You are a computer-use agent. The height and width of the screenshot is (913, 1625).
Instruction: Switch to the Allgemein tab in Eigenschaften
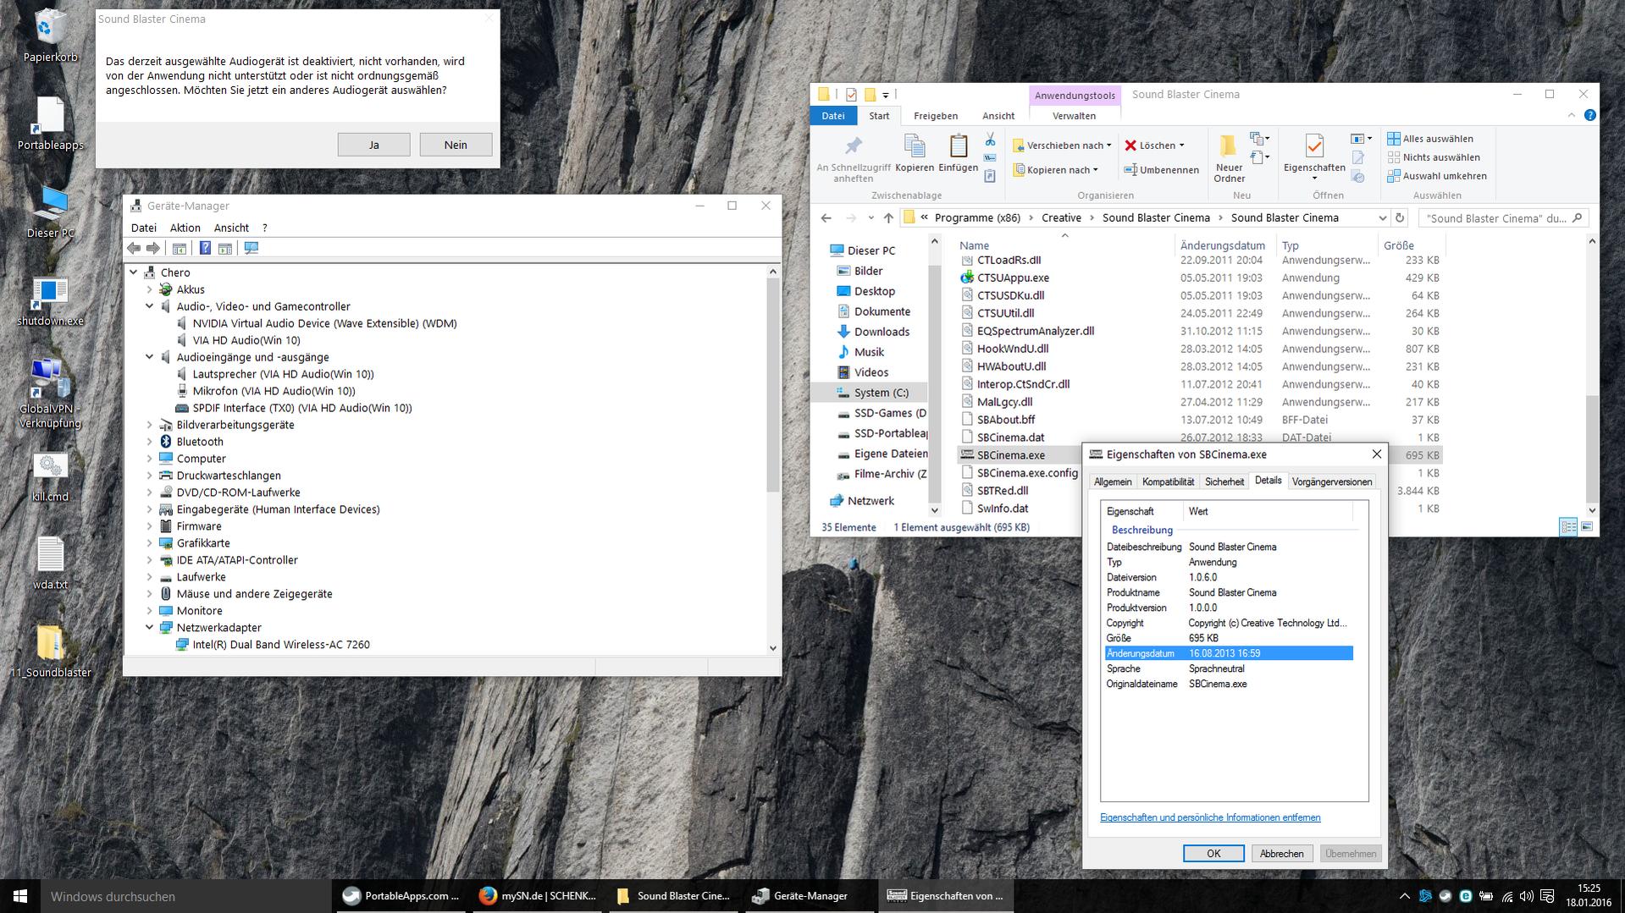coord(1113,481)
